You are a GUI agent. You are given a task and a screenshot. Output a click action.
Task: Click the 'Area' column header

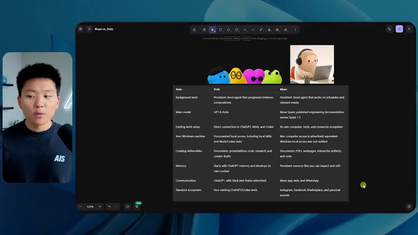tap(179, 89)
